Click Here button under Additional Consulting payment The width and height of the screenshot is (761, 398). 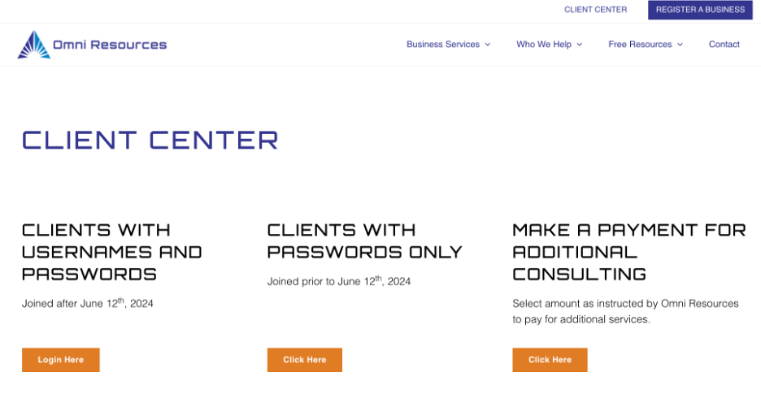coord(550,360)
